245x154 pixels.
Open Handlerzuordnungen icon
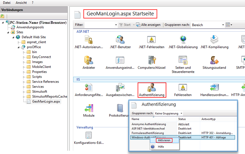pos(214,88)
